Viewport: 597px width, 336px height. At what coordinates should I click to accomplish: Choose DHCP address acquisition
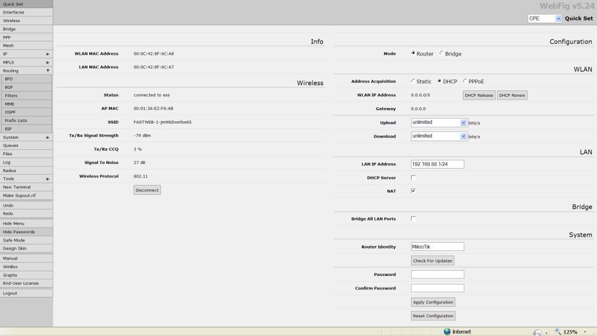pyautogui.click(x=440, y=81)
